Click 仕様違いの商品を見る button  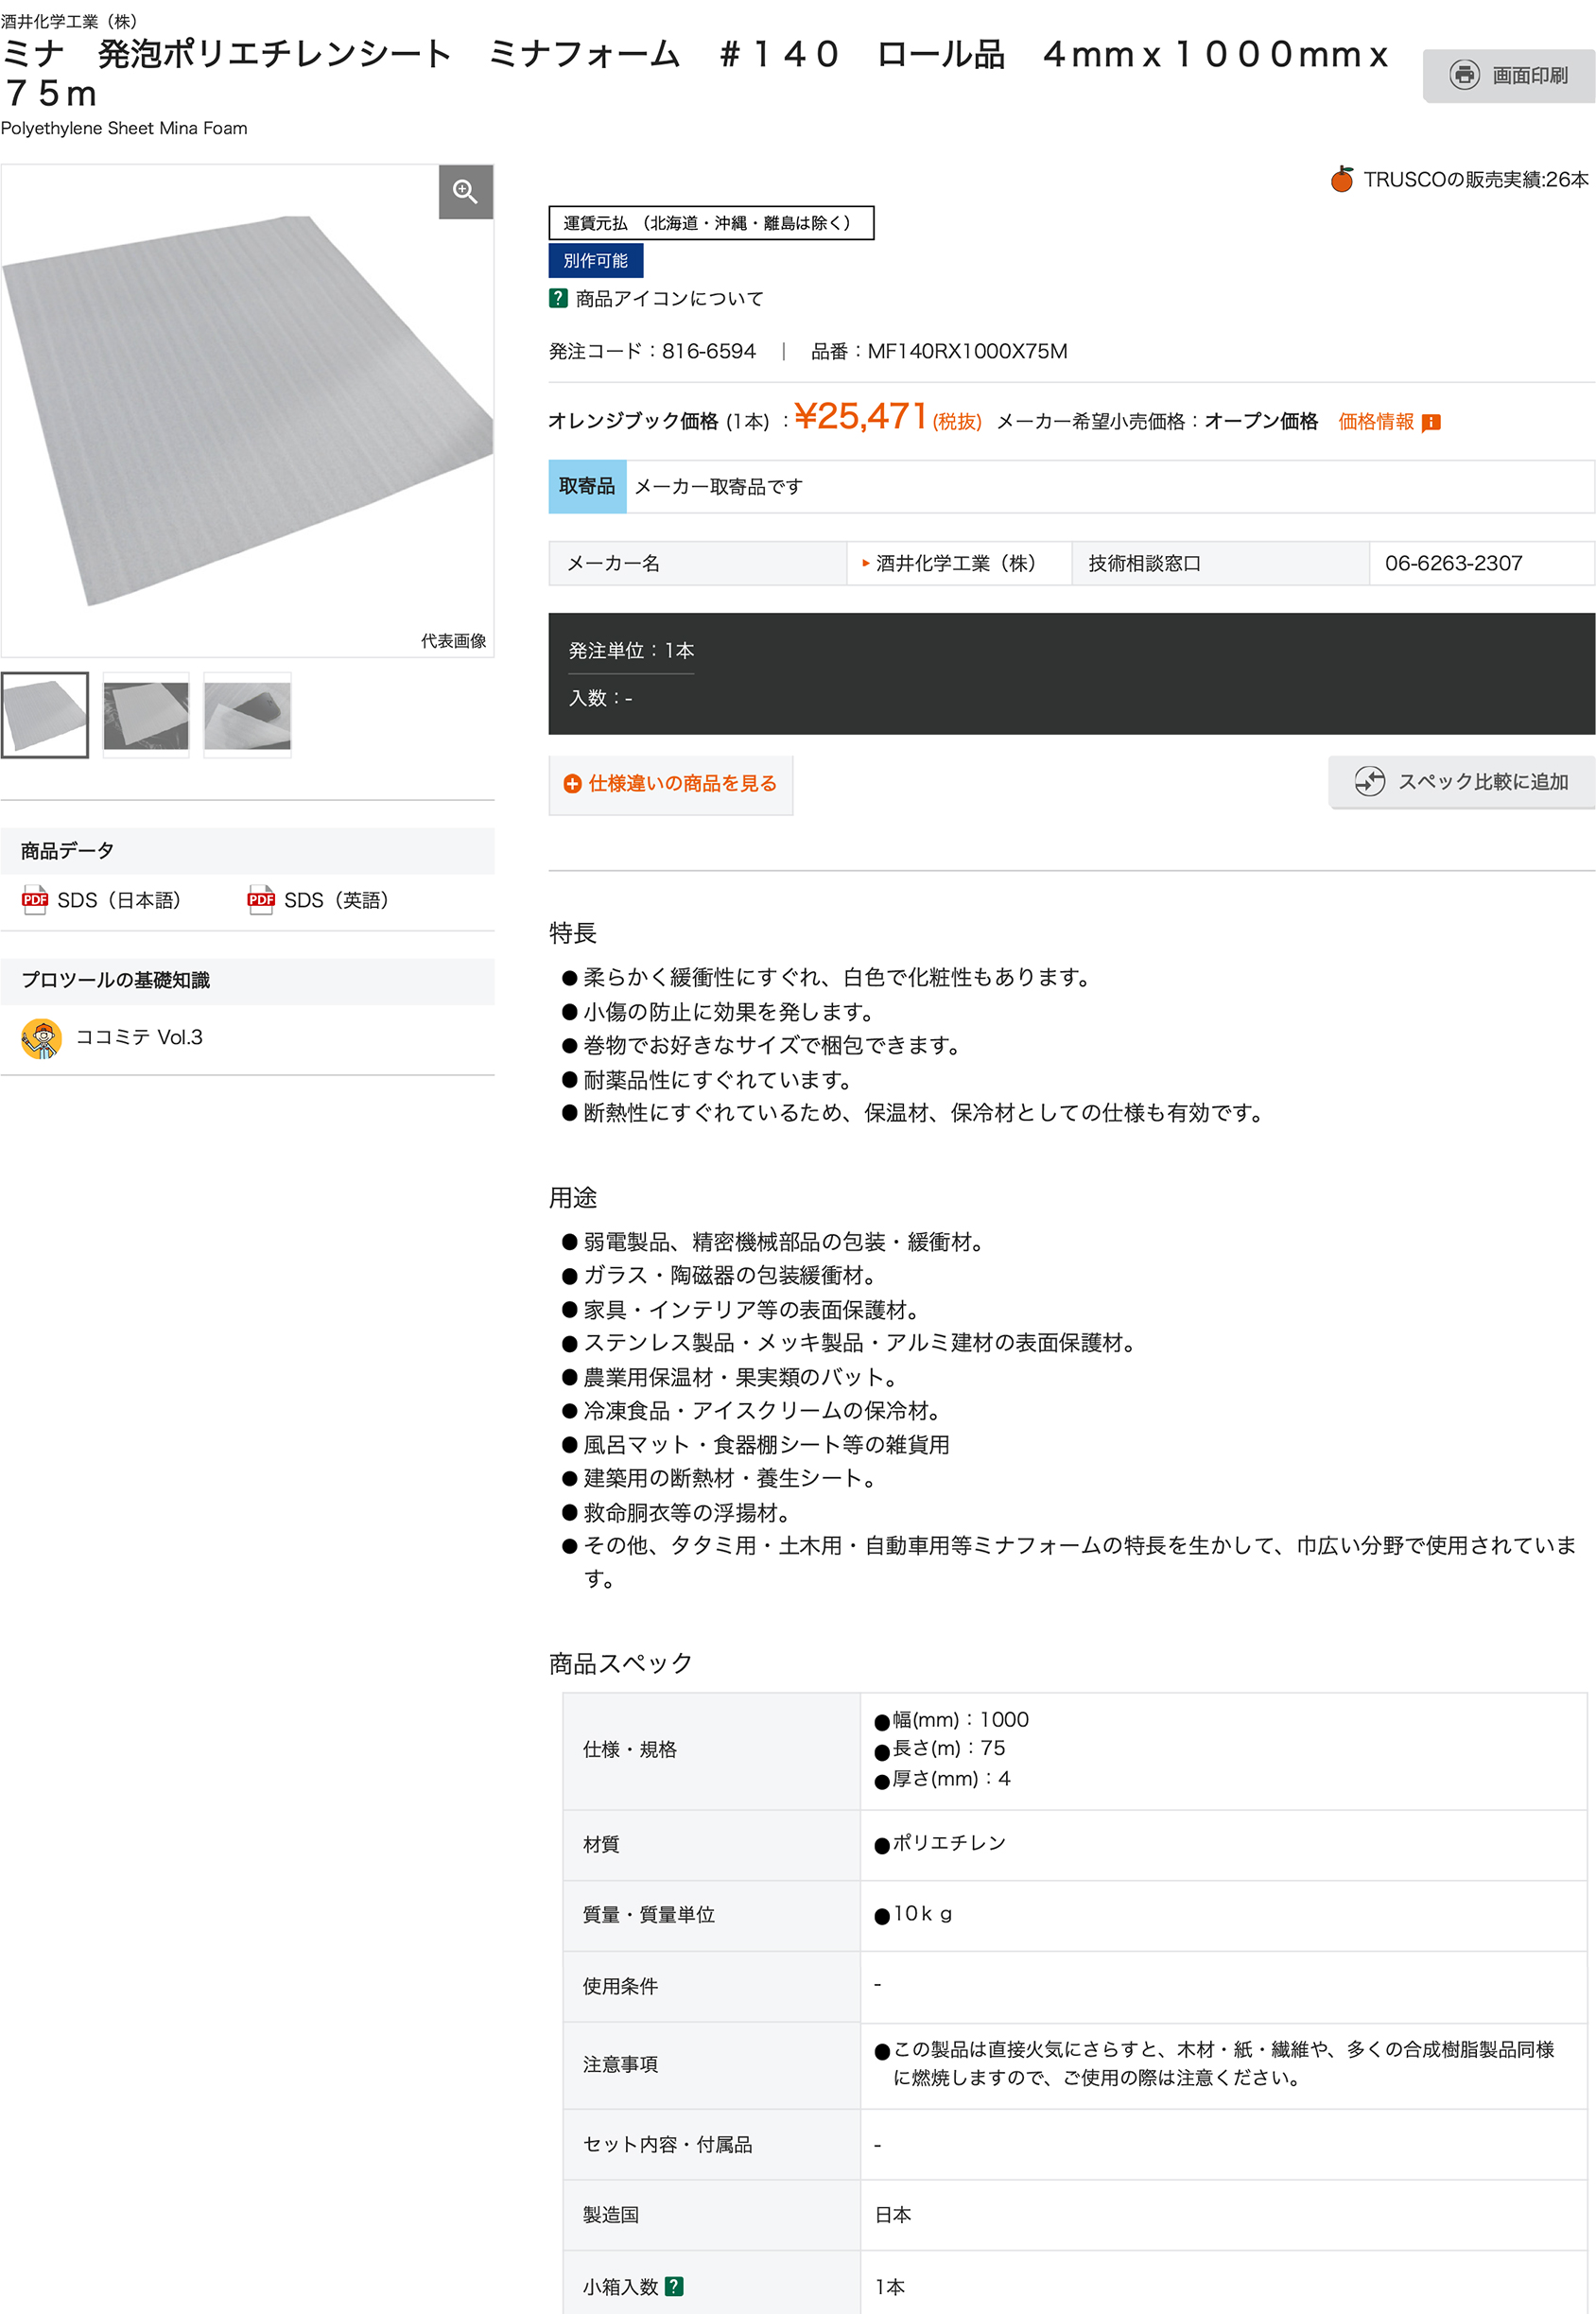pos(670,784)
